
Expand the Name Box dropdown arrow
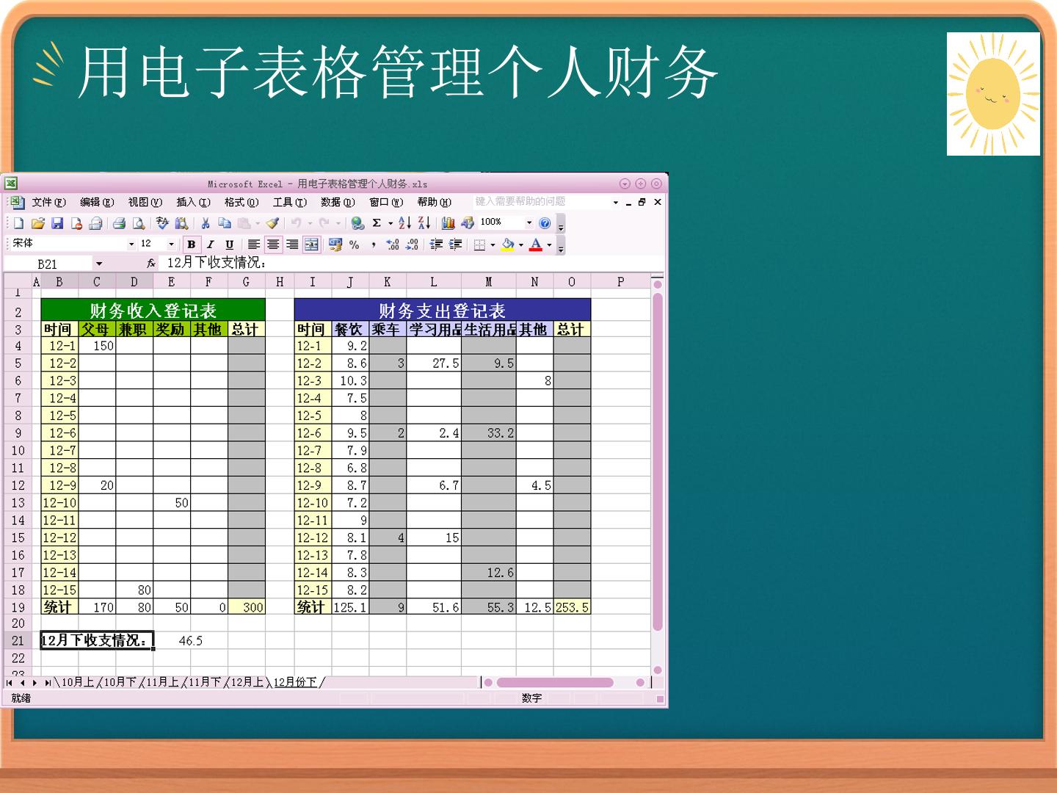[99, 264]
